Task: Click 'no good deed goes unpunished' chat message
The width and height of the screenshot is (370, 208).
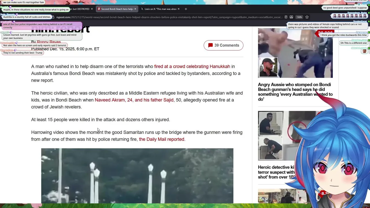Action: 345,8
